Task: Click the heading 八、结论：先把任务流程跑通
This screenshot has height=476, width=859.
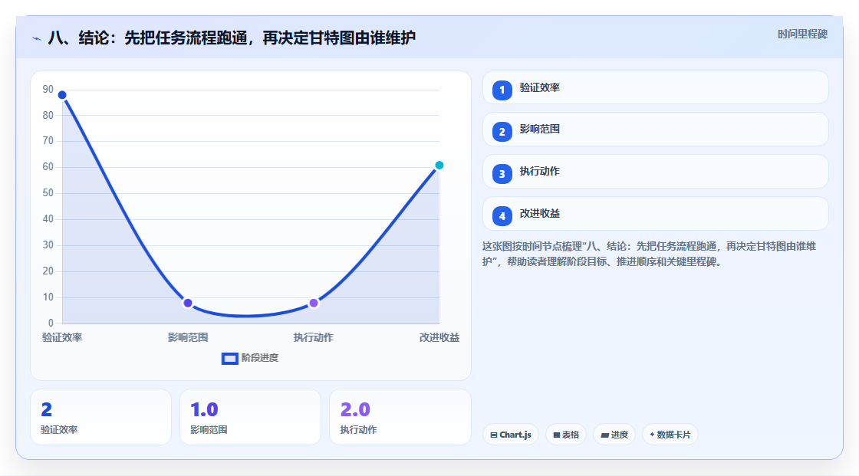Action: tap(232, 38)
